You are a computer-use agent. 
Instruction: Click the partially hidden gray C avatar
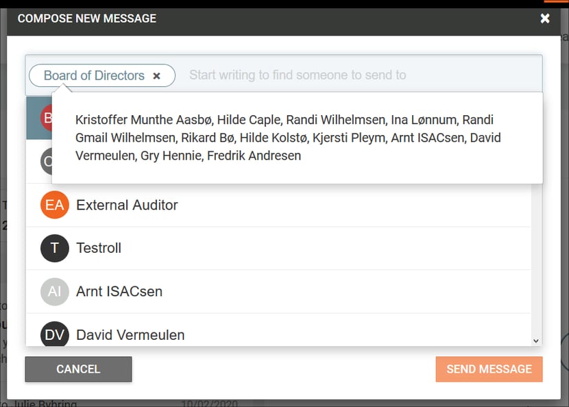pyautogui.click(x=46, y=161)
